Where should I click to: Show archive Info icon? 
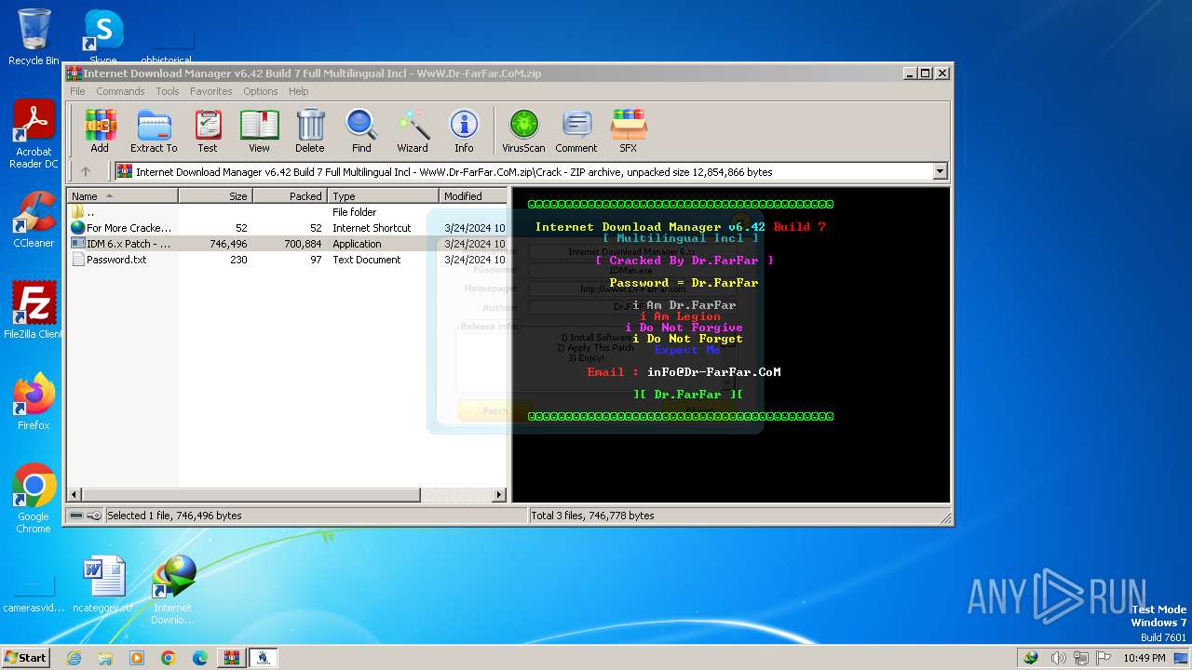(x=464, y=131)
